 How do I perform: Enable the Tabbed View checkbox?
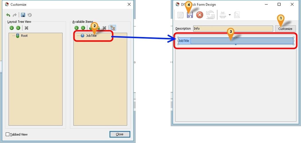tap(8, 134)
